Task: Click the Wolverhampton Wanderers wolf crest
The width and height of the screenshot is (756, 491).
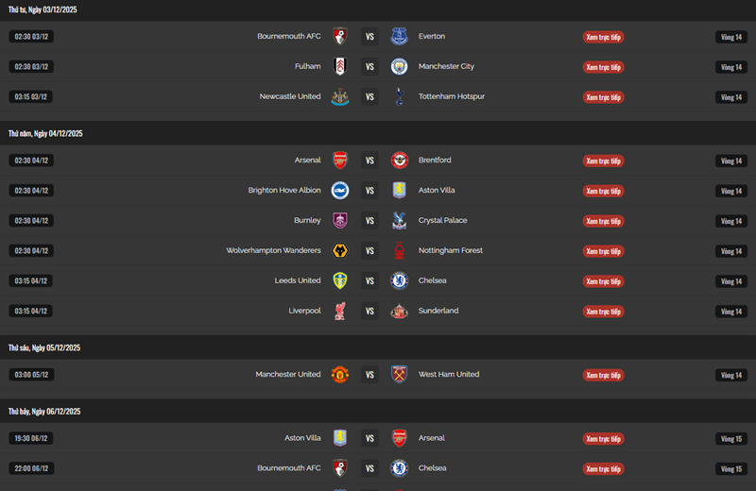Action: 340,251
